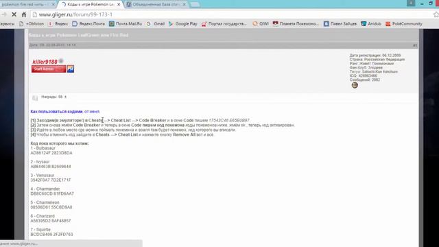
Task: Open the Яндекс bookmark
Action: [58, 24]
